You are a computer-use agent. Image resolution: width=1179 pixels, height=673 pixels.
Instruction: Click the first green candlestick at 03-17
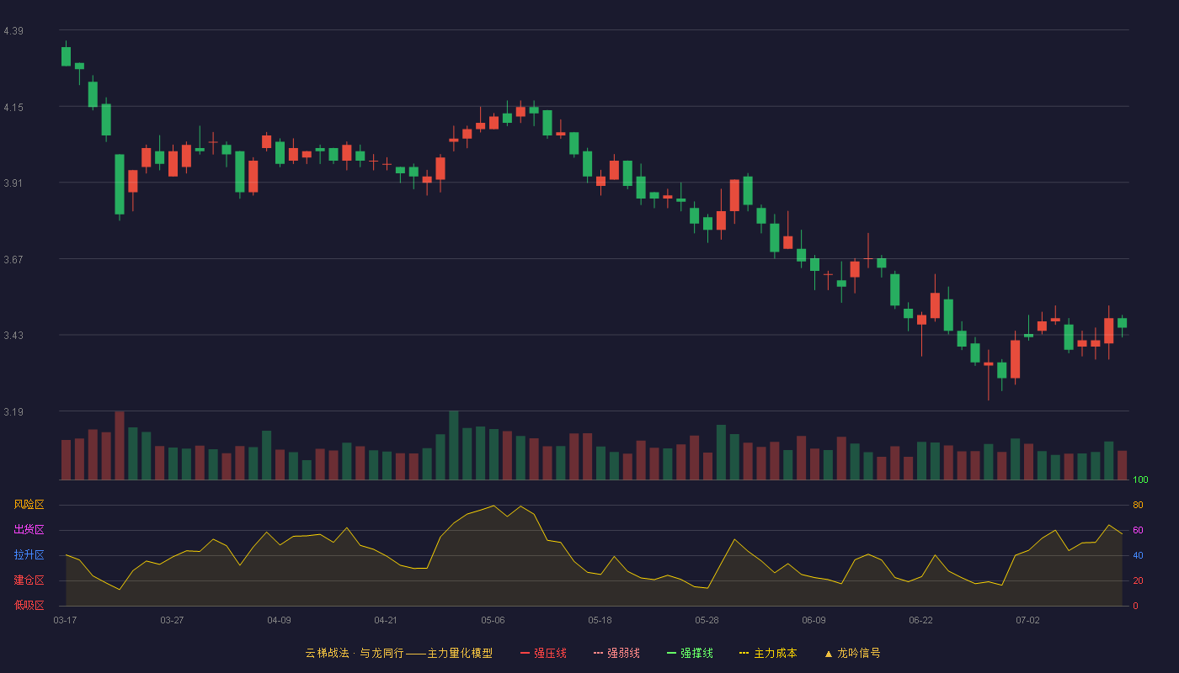[x=66, y=56]
